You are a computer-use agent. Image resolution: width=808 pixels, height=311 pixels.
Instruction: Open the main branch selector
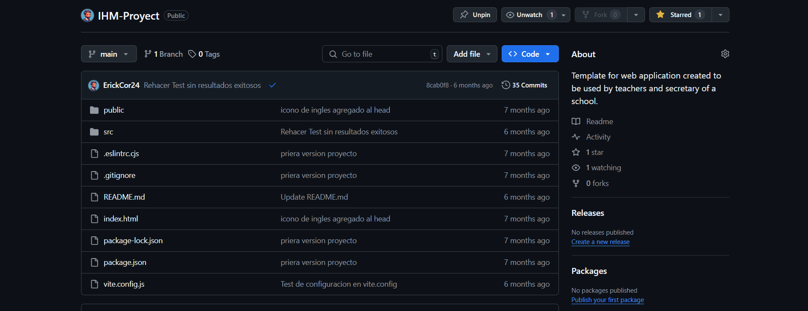click(x=109, y=54)
